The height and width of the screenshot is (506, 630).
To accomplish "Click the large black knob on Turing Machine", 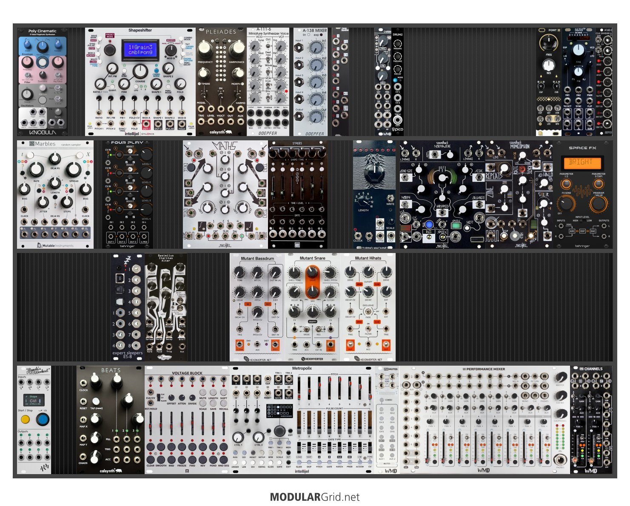I will click(x=375, y=173).
